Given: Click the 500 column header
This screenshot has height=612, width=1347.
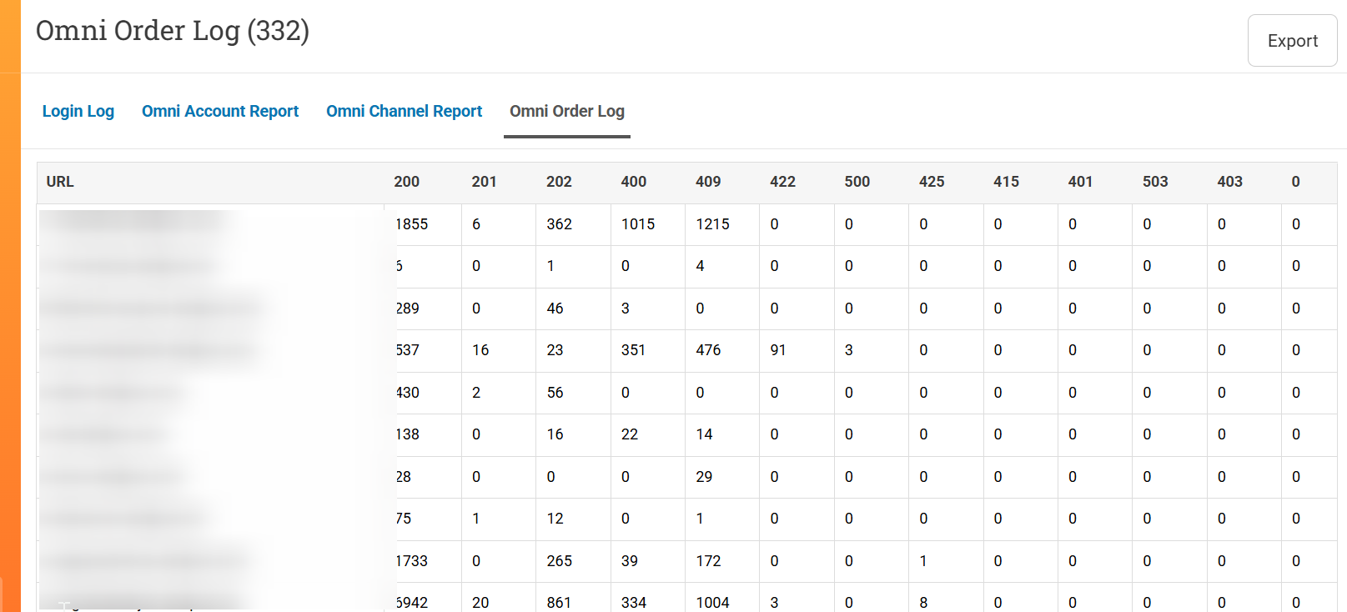Looking at the screenshot, I should click(857, 182).
